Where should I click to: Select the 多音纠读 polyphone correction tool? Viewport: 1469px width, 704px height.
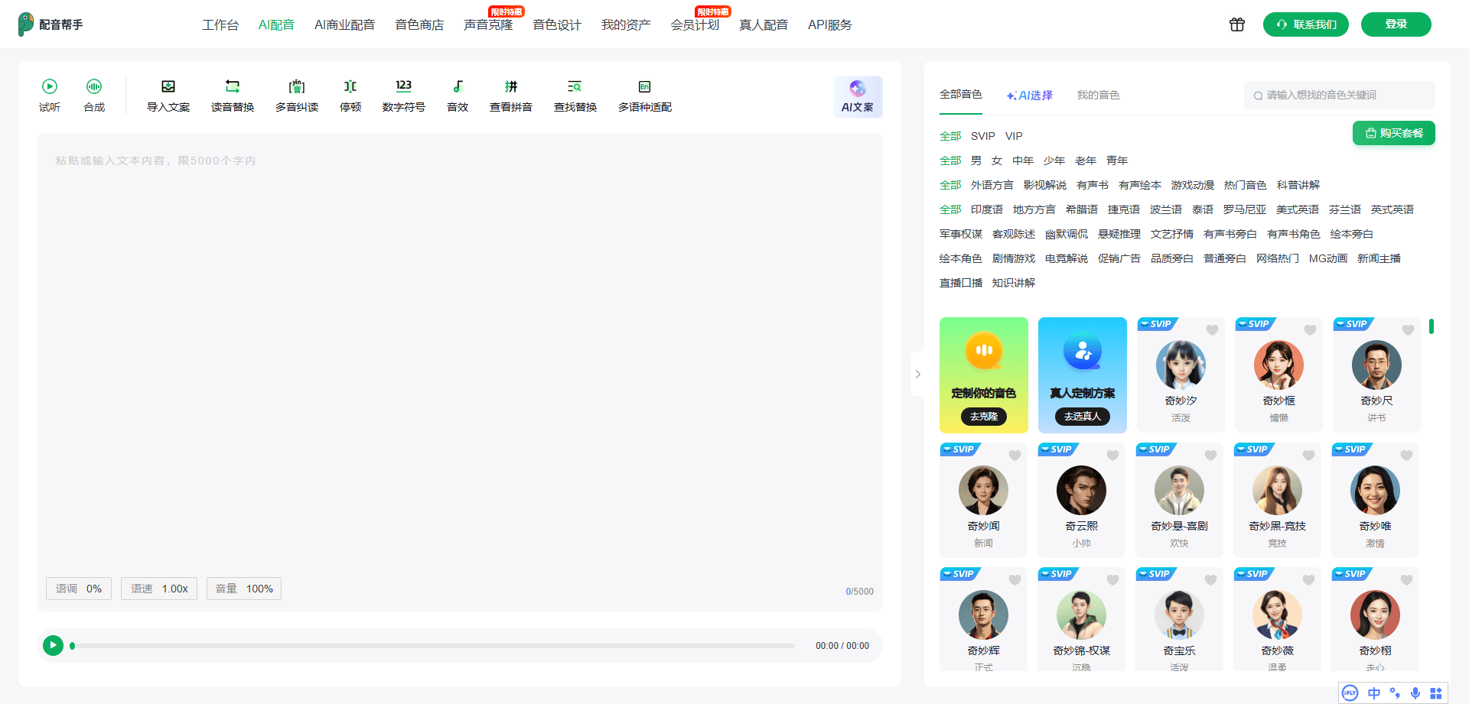pos(297,87)
